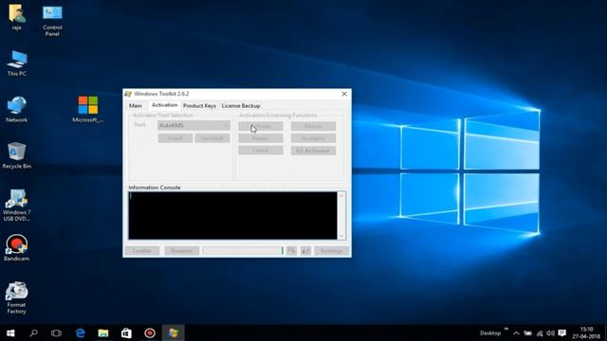Open the raja user folder icon
607x341 pixels.
16,15
